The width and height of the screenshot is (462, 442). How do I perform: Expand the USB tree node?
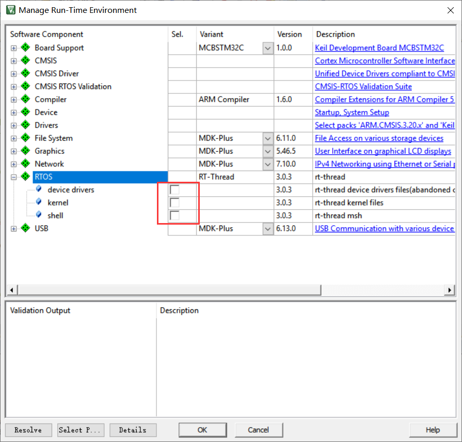13,229
